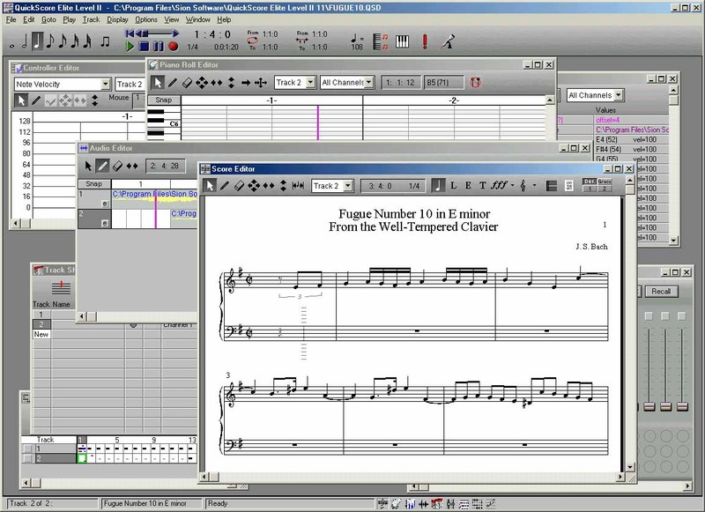Open the Options menu
Screen dimensions: 705x512
[146, 19]
